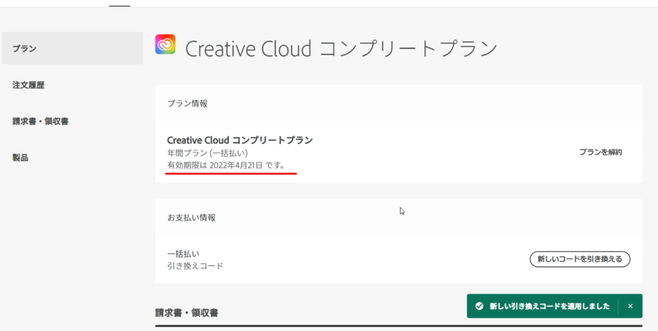Open 注文履歴 in the sidebar
Image resolution: width=658 pixels, height=331 pixels.
(28, 85)
